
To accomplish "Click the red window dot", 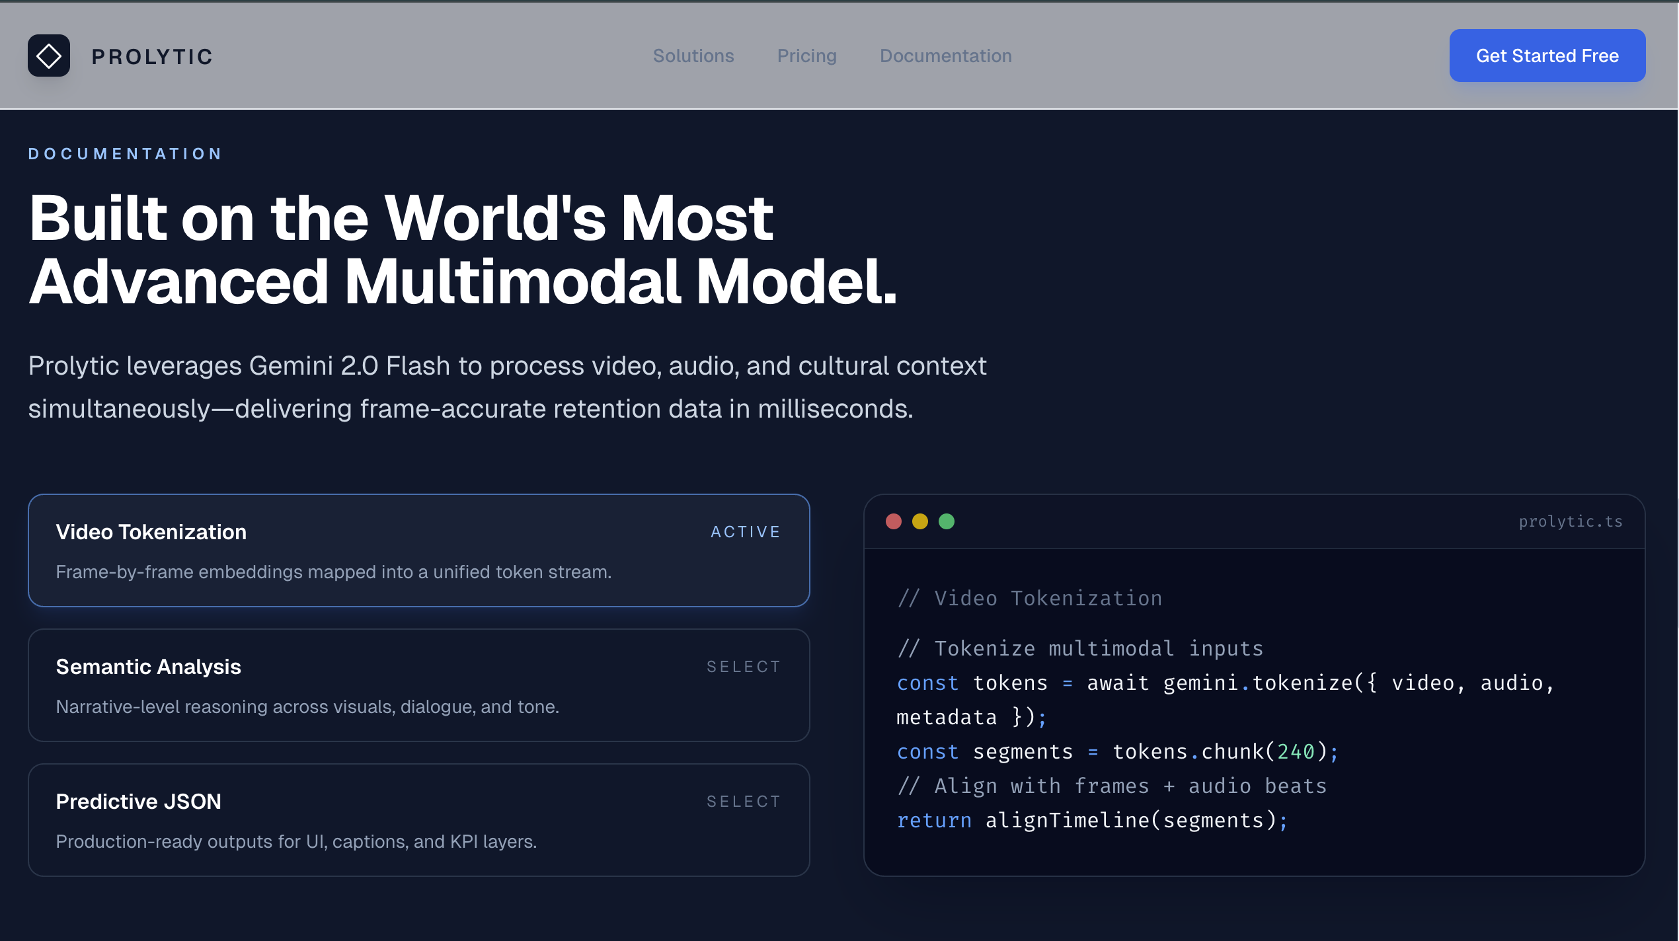I will tap(893, 521).
